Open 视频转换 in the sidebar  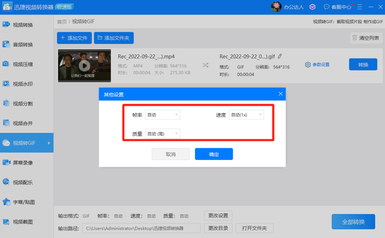(x=26, y=25)
